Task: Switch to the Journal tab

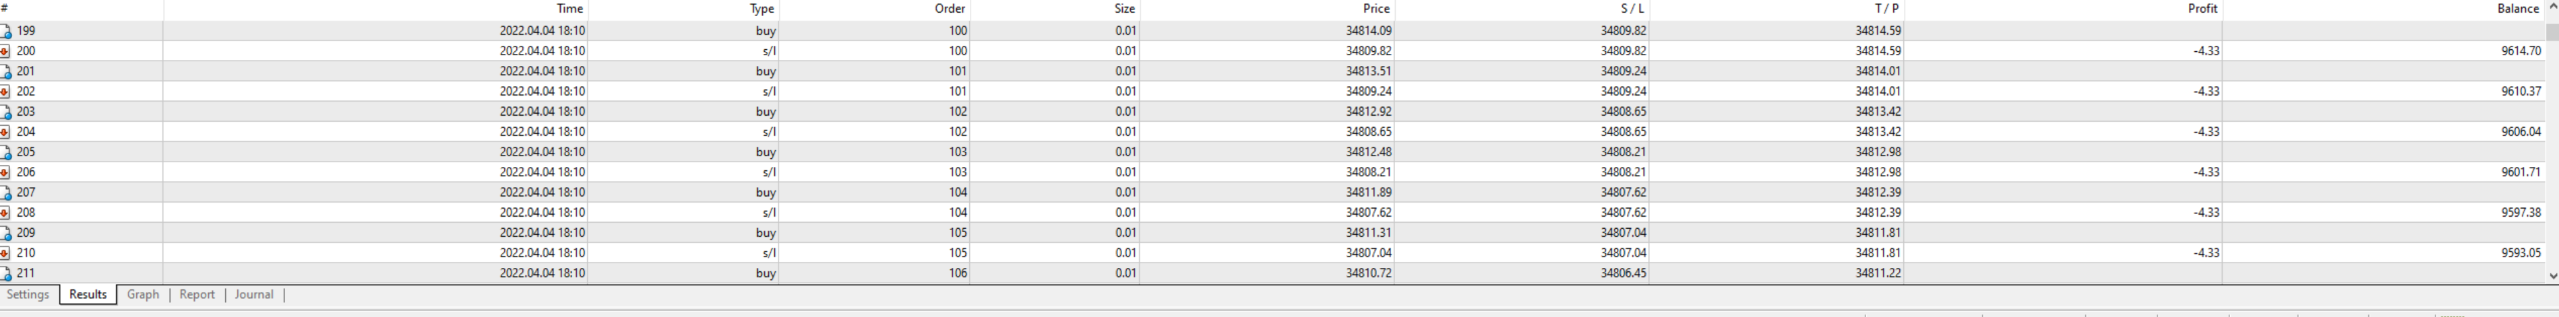Action: click(x=254, y=294)
